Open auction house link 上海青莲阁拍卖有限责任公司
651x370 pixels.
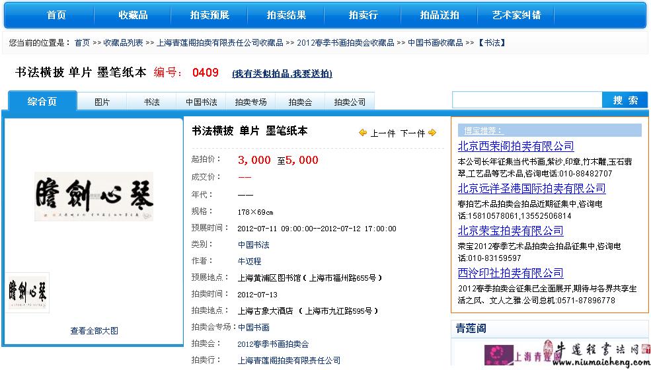[289, 361]
